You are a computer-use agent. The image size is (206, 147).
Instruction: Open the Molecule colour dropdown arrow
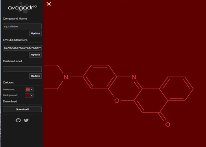32,90
